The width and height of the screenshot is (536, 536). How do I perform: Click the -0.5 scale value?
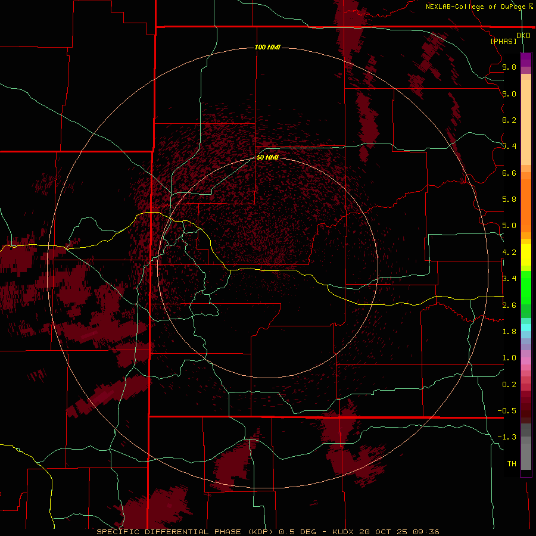click(x=507, y=411)
